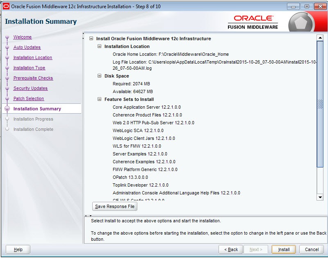This screenshot has height=258, width=328.
Task: Select 'Server Examples 12.2.1.0.0' row
Action: click(x=140, y=154)
